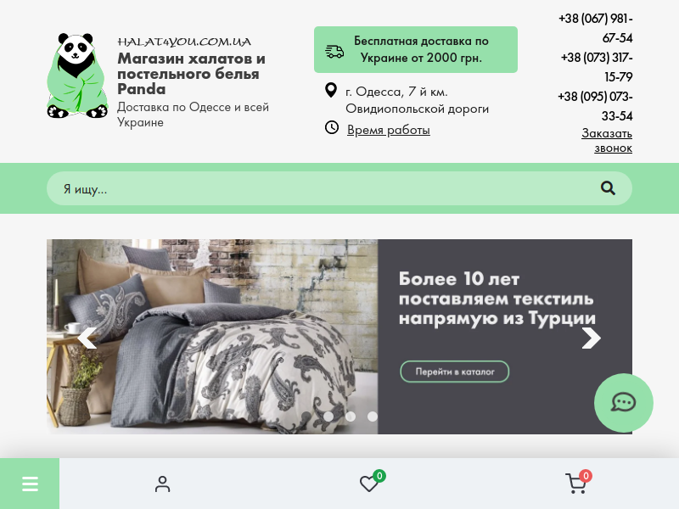Open the wishlist heart icon
Screen dimensions: 679x509
(369, 483)
